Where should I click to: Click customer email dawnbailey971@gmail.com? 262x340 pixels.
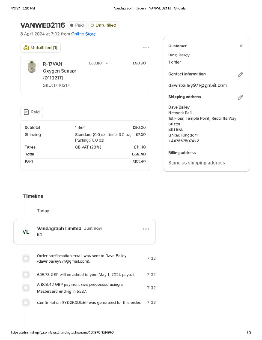pyautogui.click(x=197, y=85)
